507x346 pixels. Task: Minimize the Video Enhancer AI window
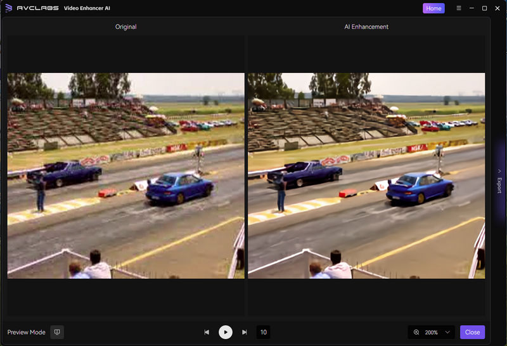coord(472,8)
